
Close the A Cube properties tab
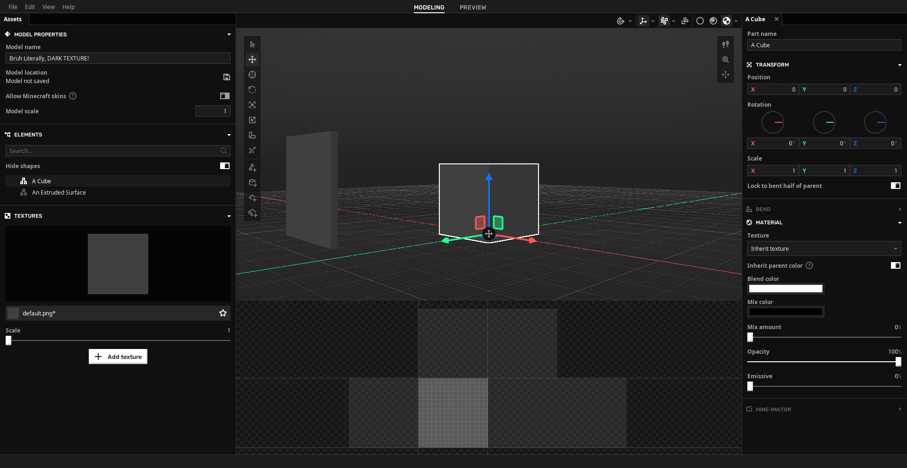click(777, 19)
